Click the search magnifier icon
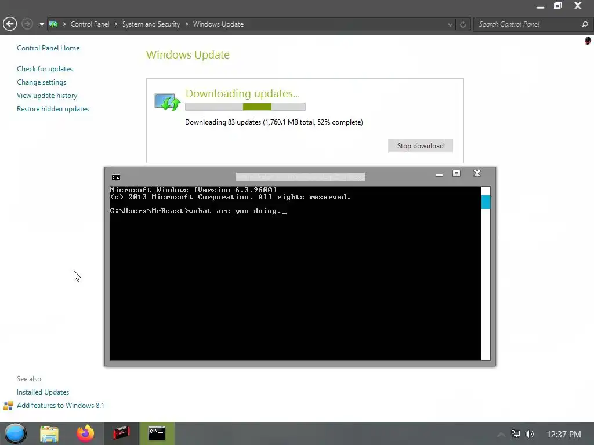 point(585,24)
